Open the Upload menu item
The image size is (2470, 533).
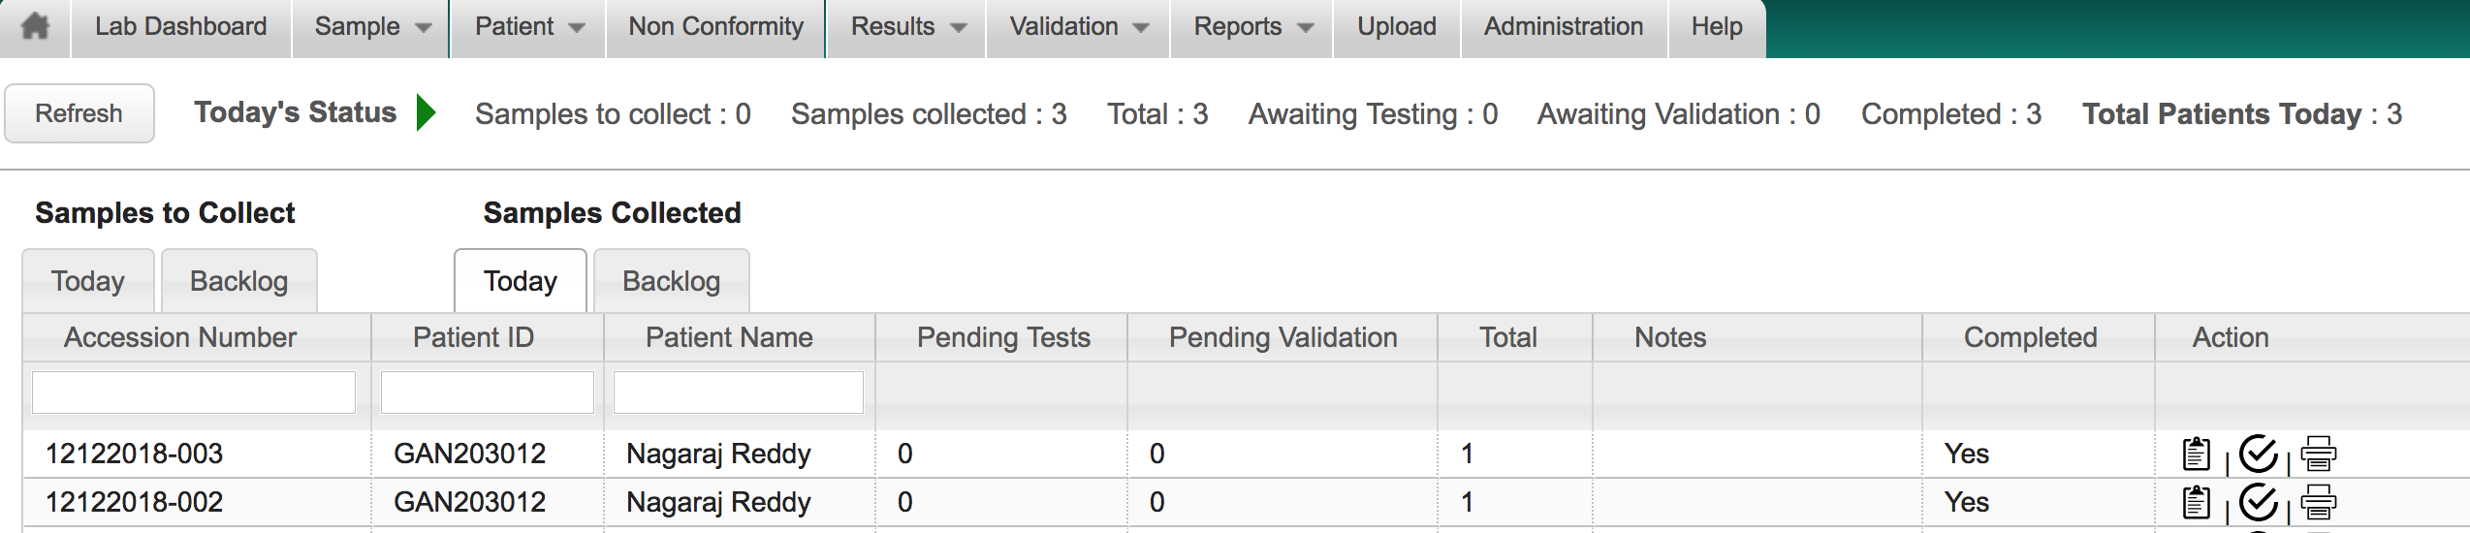click(x=1397, y=27)
